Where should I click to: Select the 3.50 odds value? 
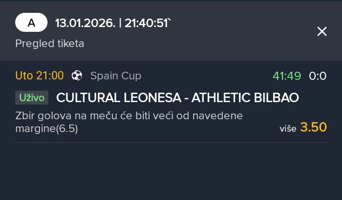pyautogui.click(x=313, y=127)
